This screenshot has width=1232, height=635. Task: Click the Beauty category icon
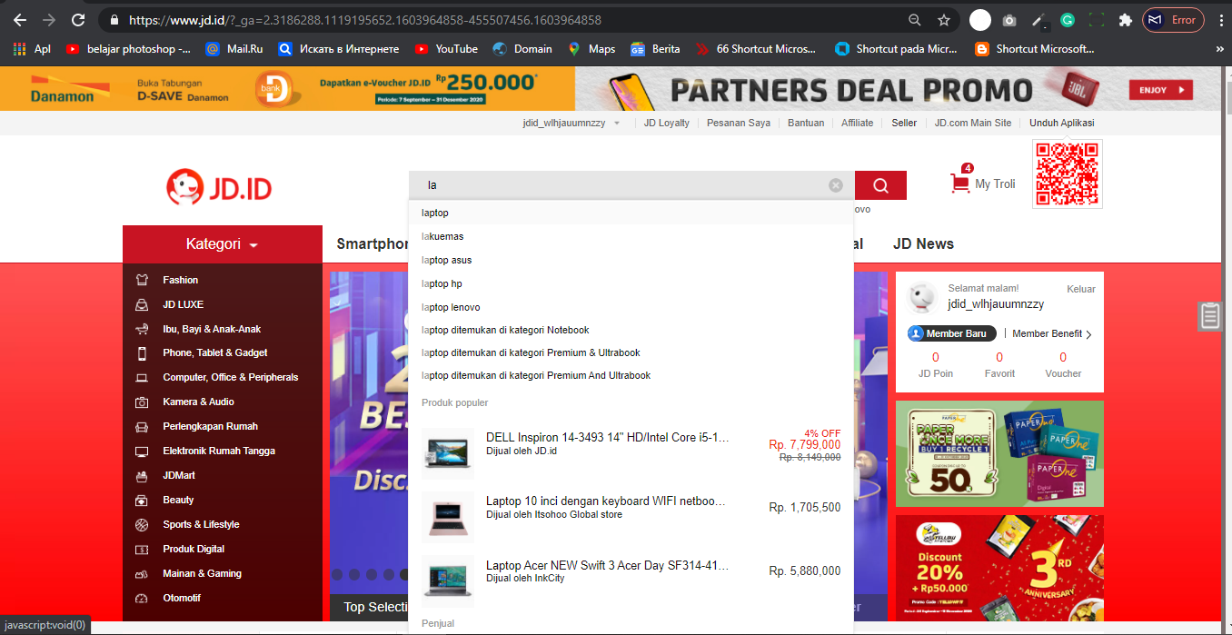142,500
